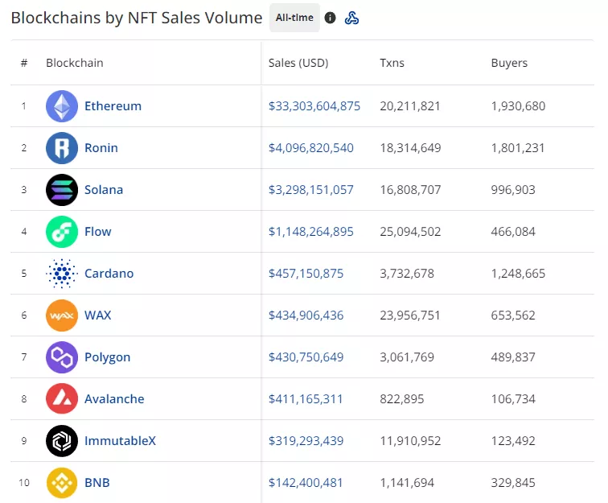Click the Ronin blockchain logo

click(62, 148)
